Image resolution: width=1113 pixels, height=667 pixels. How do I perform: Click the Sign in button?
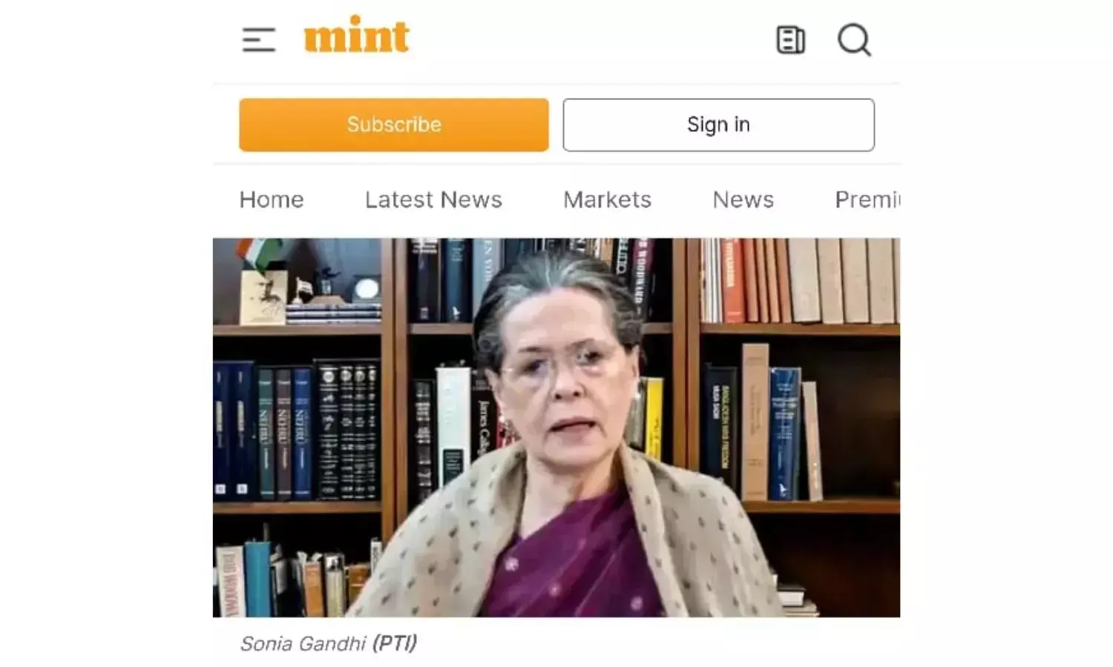click(718, 125)
